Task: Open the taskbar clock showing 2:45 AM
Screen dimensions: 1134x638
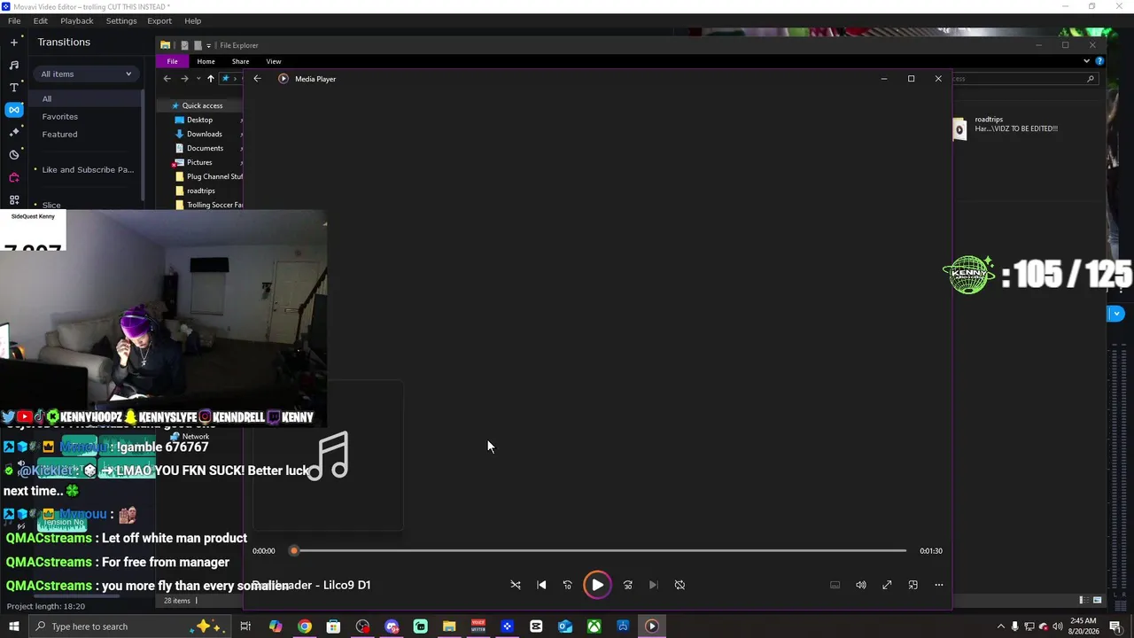Action: [1084, 626]
